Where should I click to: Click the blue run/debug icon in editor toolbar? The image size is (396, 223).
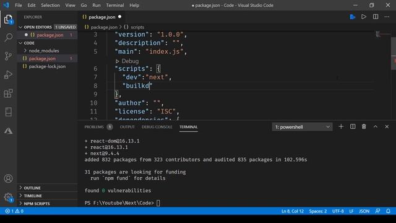pos(353,17)
